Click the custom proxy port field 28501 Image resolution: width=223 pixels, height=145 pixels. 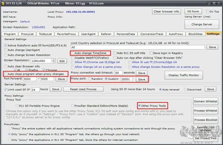tap(127, 79)
